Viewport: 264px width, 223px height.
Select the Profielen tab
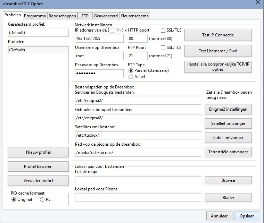pos(13,15)
